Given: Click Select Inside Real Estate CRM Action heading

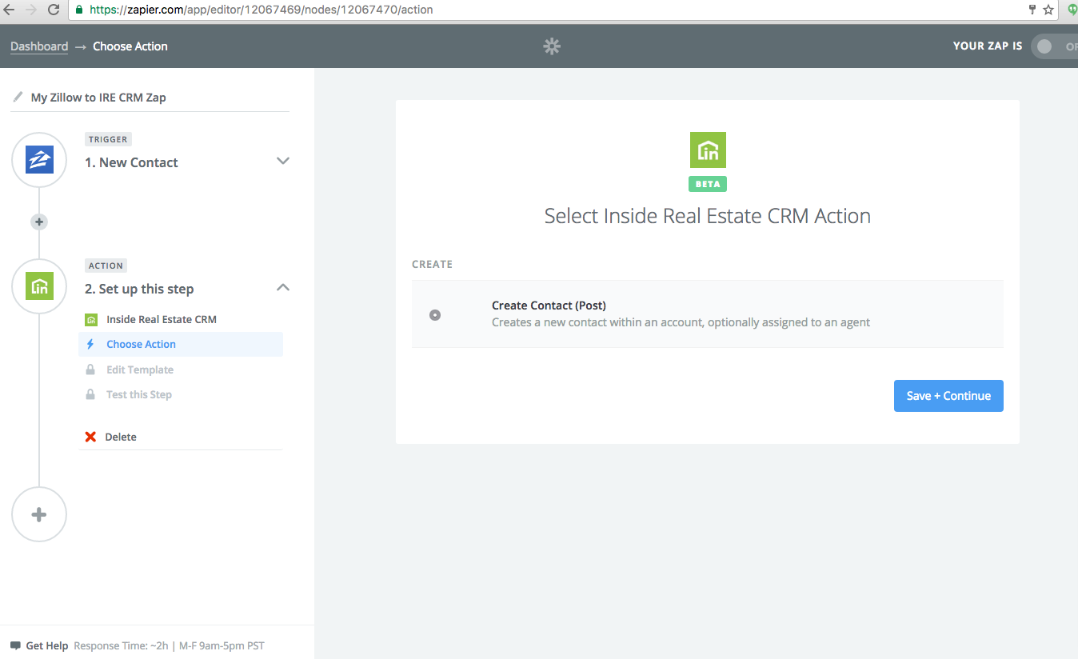Looking at the screenshot, I should (x=708, y=216).
